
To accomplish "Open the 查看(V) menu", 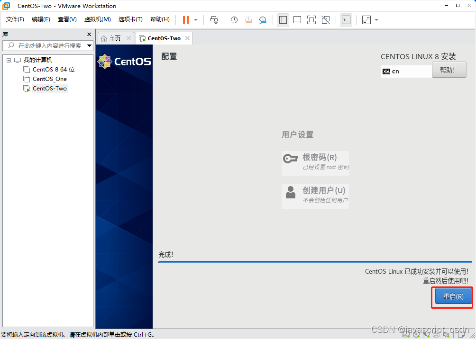I will pos(67,19).
